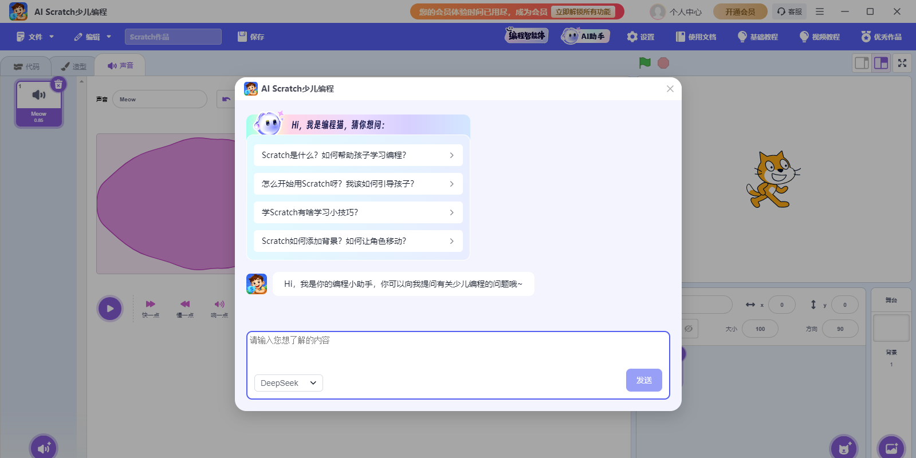916x458 pixels.
Task: Switch to large stage layout
Action: pyautogui.click(x=881, y=63)
